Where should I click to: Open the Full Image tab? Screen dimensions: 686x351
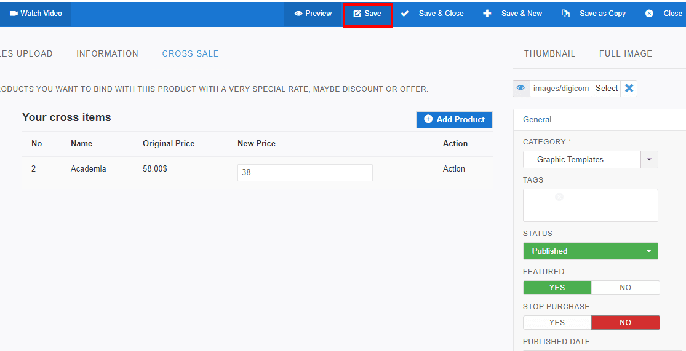(x=625, y=54)
